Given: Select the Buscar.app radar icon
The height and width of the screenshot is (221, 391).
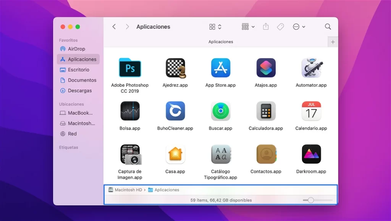Looking at the screenshot, I should click(221, 111).
